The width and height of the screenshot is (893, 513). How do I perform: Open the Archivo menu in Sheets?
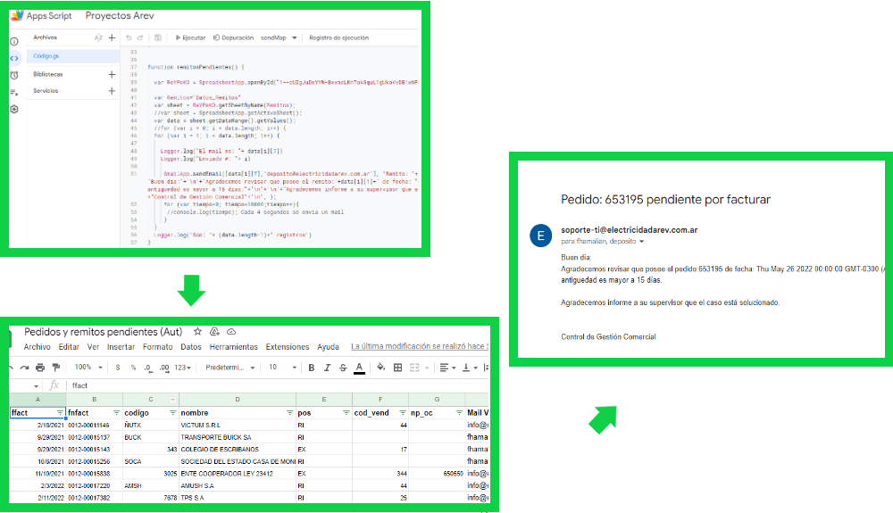tap(37, 346)
